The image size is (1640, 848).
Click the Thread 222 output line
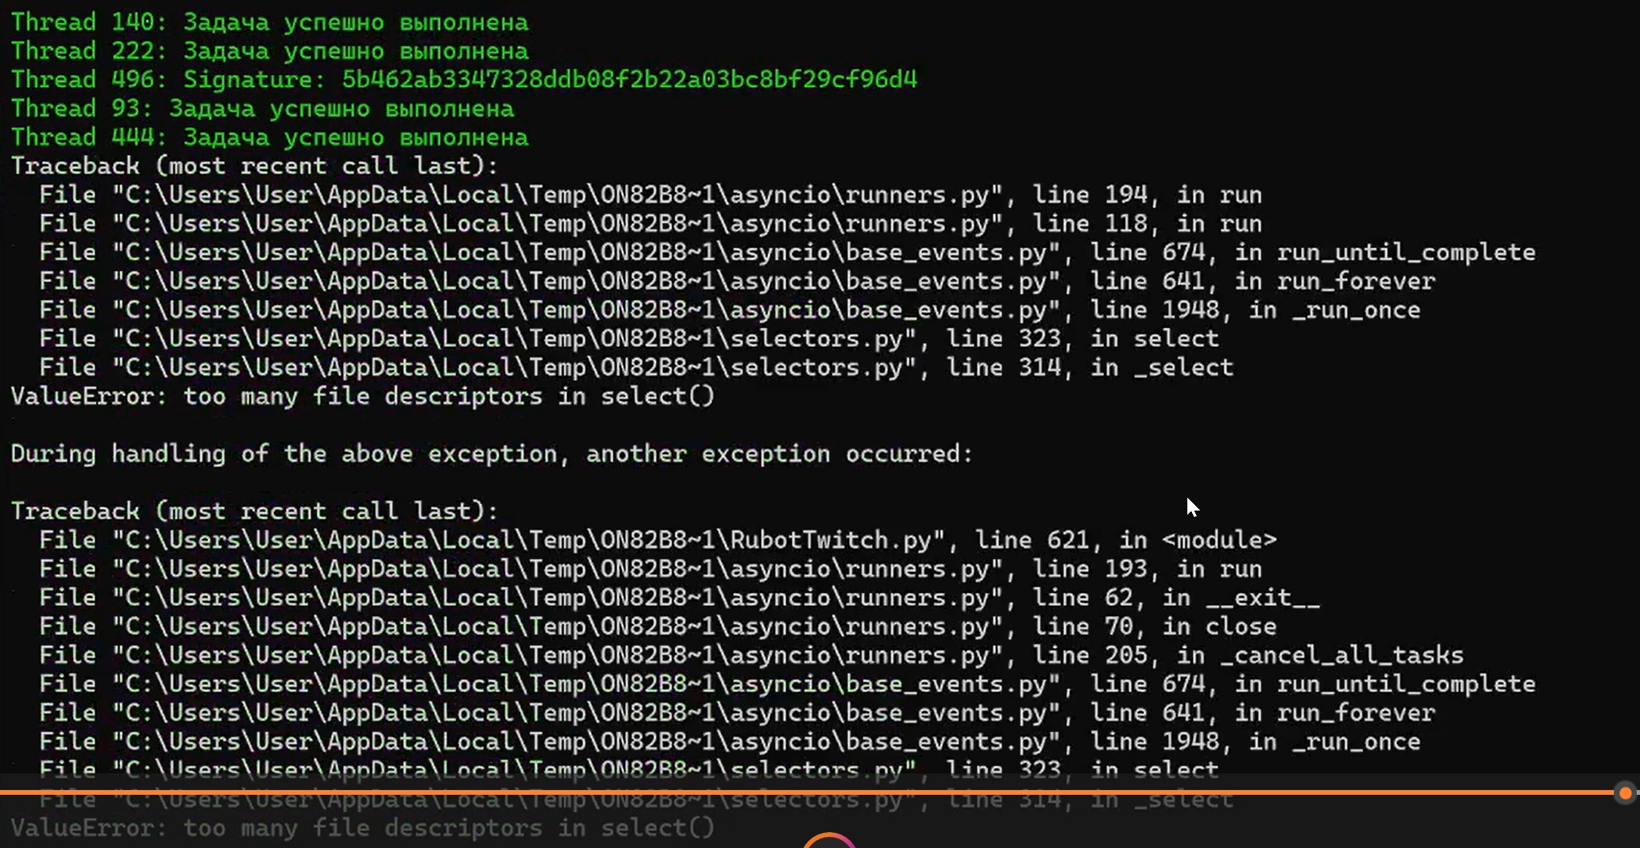[x=269, y=51]
